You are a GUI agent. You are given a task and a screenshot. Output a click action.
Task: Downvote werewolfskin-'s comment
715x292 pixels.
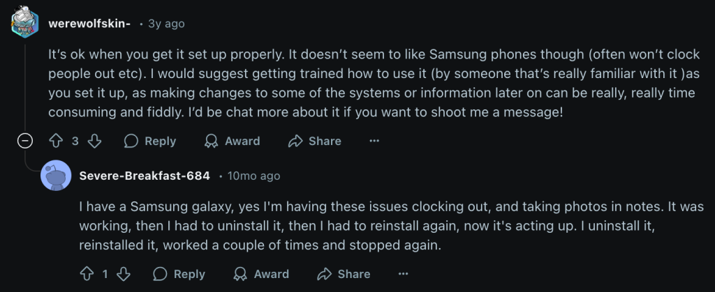(x=95, y=141)
